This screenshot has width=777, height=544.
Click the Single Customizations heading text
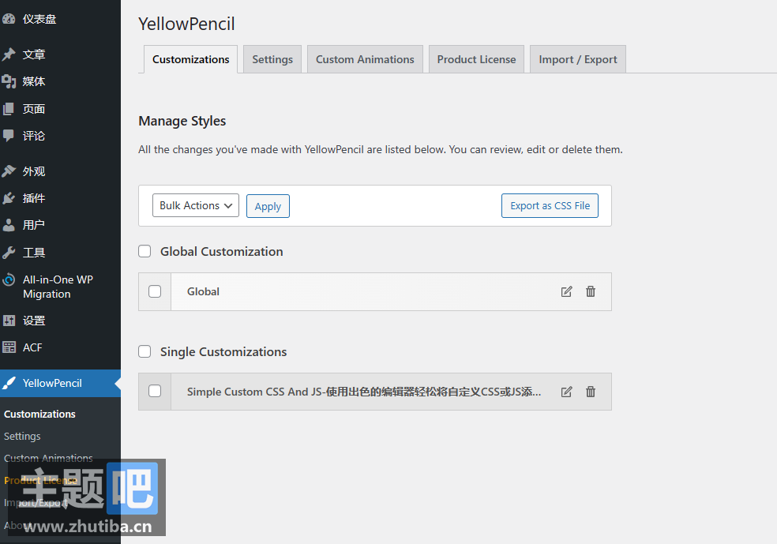223,352
